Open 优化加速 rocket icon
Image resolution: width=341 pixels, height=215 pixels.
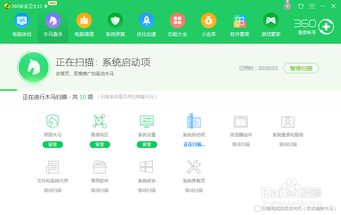tap(146, 21)
